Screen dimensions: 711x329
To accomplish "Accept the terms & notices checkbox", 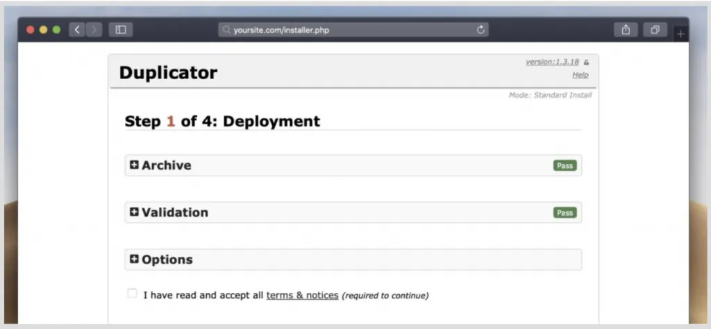I will (132, 294).
